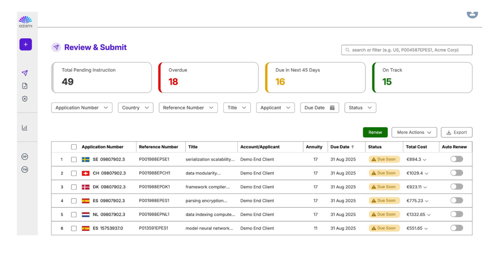Select the TM icon in the sidebar
Viewport: 488px width, 274px height.
point(25,169)
